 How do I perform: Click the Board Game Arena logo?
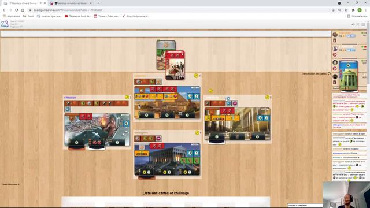pos(5,24)
